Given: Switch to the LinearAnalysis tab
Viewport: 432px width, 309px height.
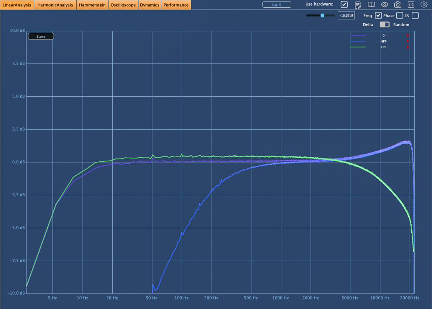Looking at the screenshot, I should click(17, 5).
